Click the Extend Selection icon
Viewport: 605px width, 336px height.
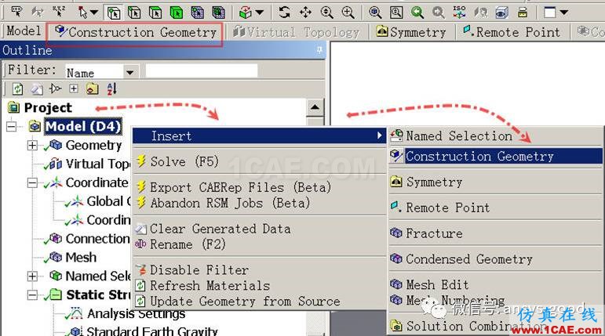click(244, 13)
